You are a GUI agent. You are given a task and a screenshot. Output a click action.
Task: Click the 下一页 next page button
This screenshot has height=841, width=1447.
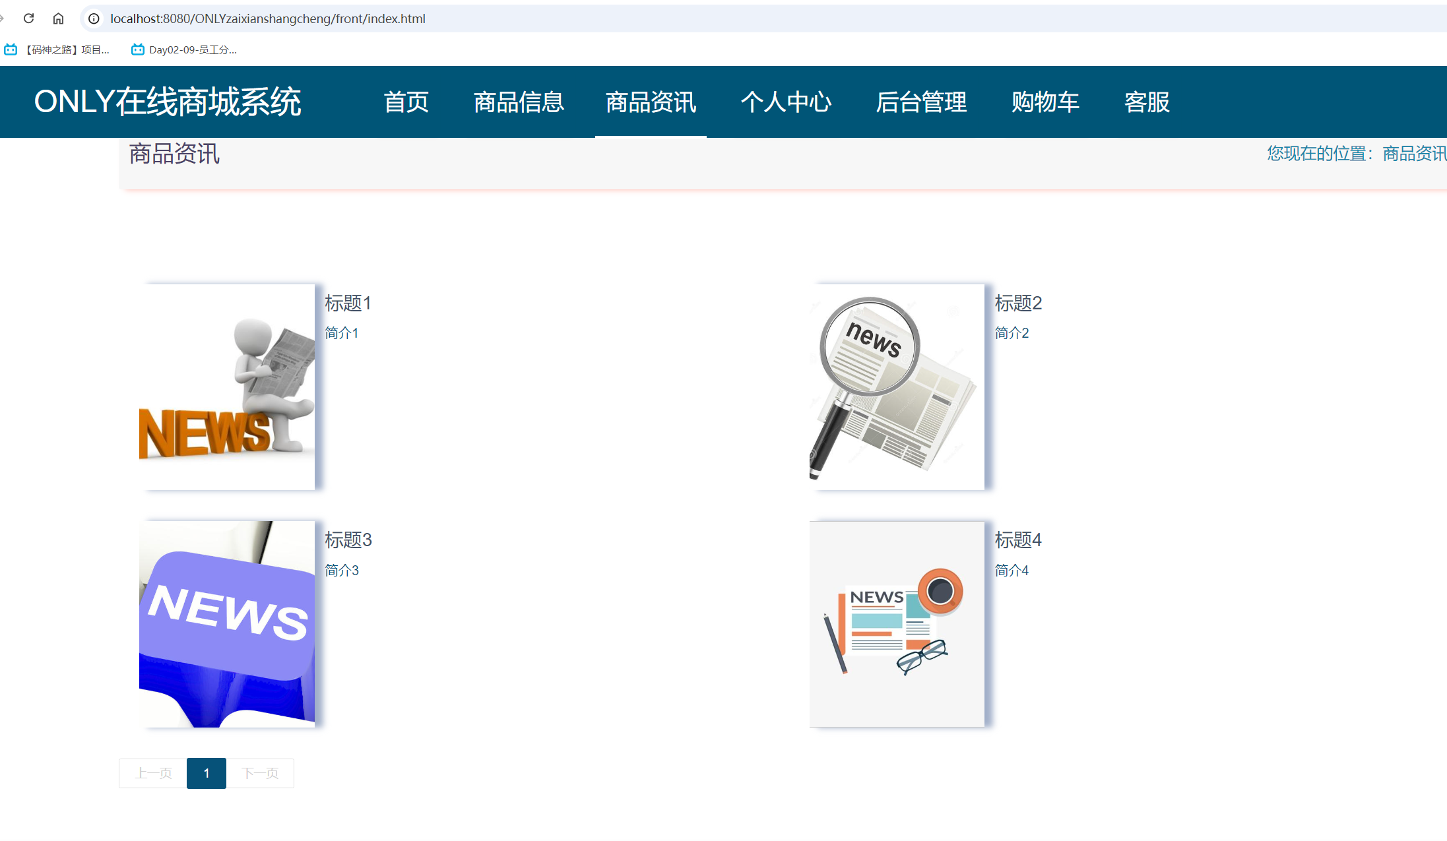260,773
